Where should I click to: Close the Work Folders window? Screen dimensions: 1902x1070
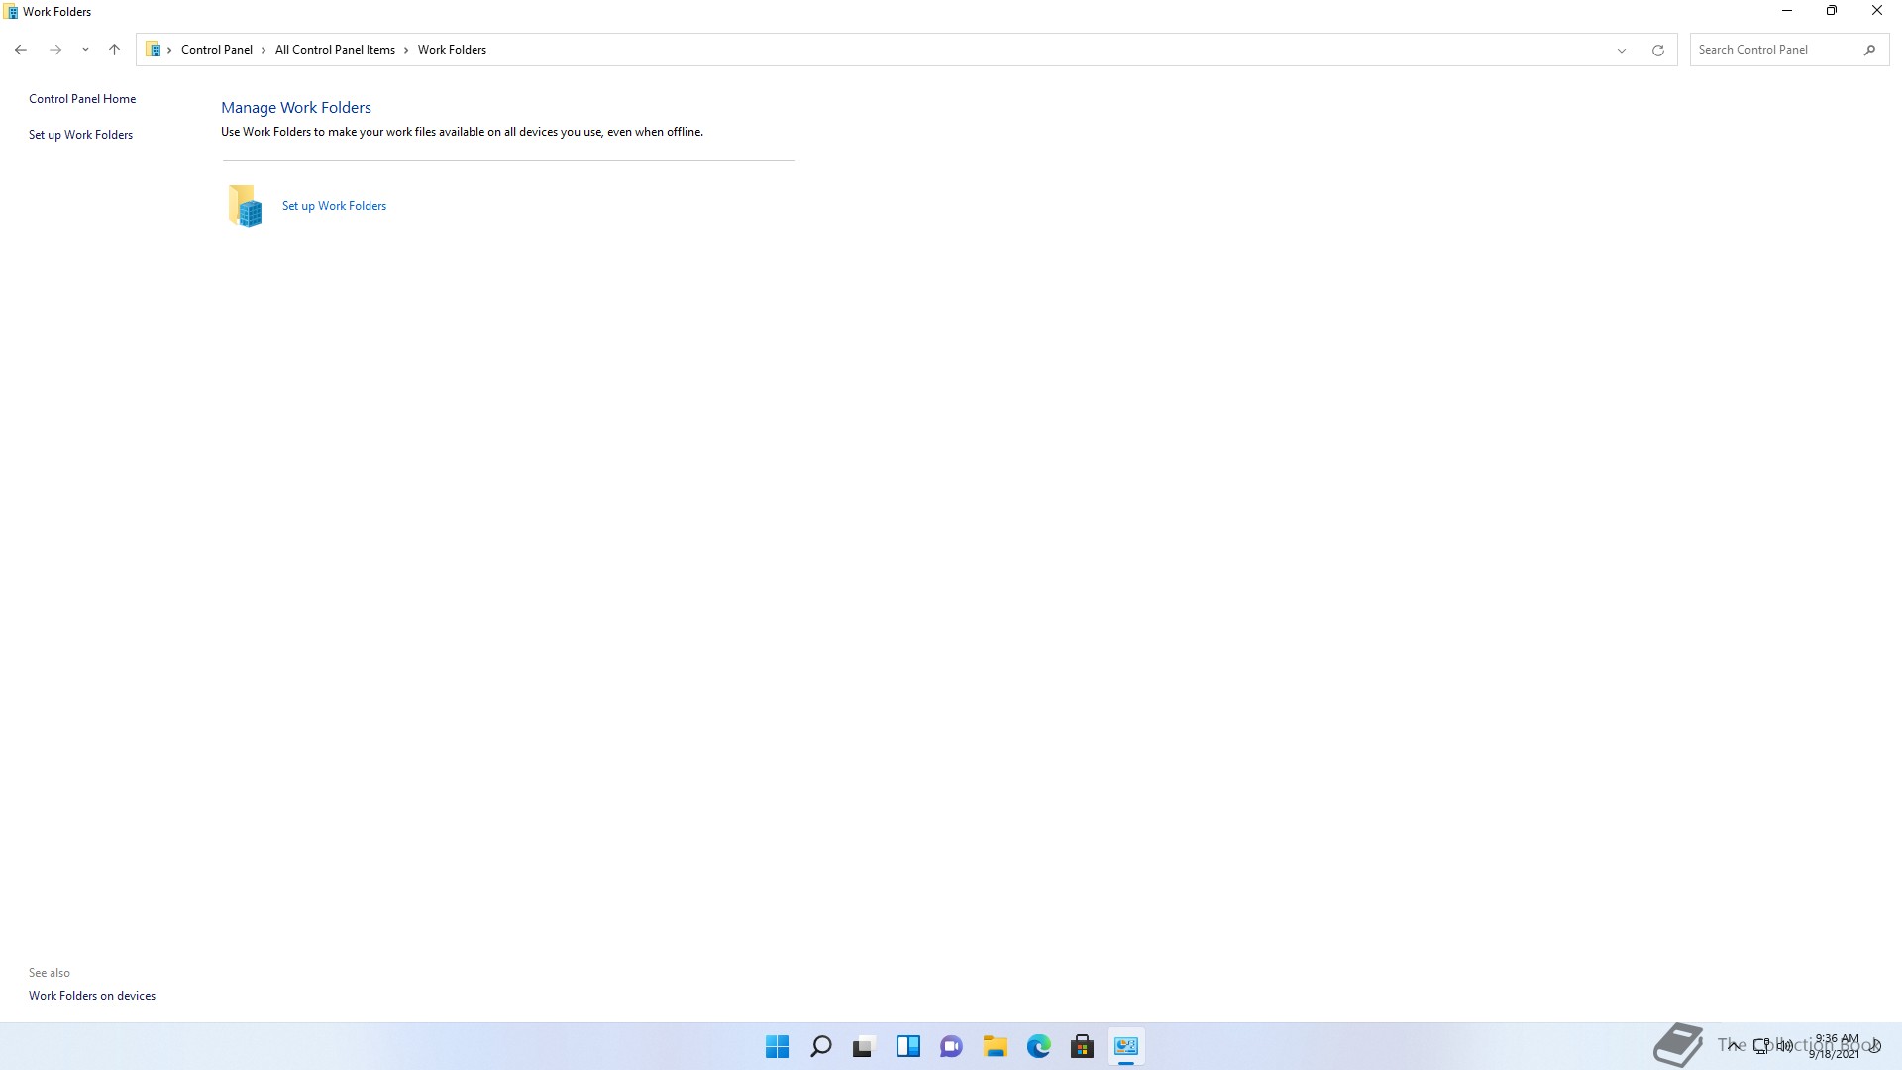tap(1877, 11)
